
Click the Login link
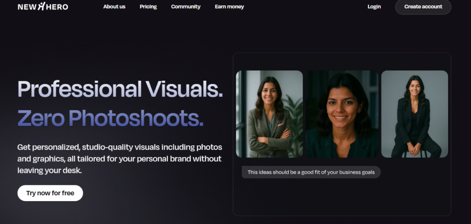pyautogui.click(x=374, y=7)
